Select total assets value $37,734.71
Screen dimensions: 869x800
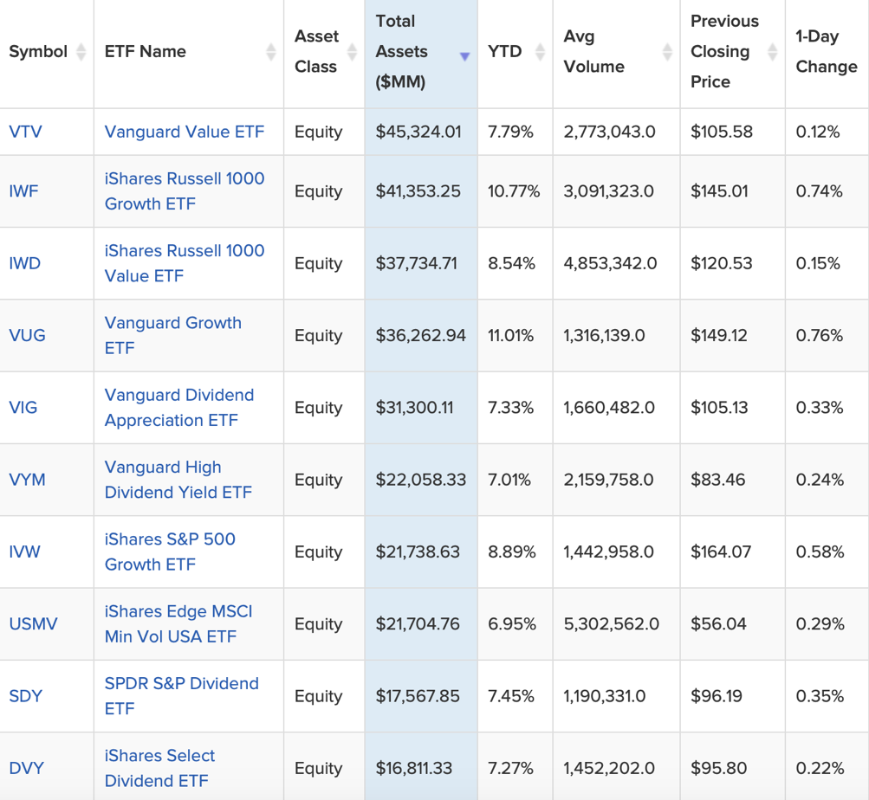417,263
